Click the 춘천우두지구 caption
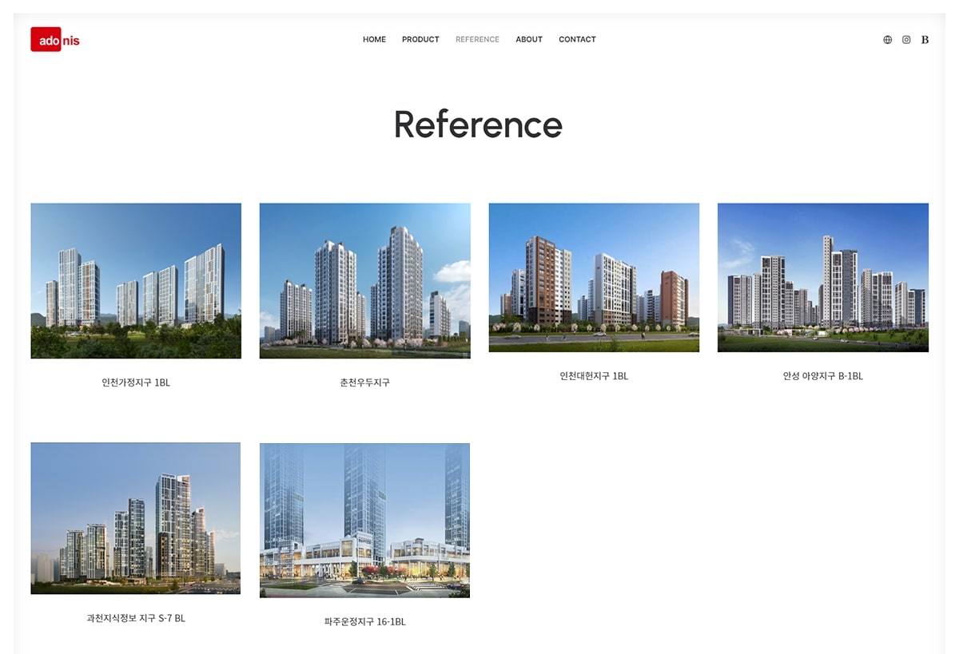 (x=364, y=382)
